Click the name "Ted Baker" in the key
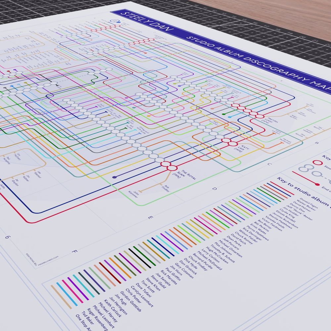 point(87,318)
